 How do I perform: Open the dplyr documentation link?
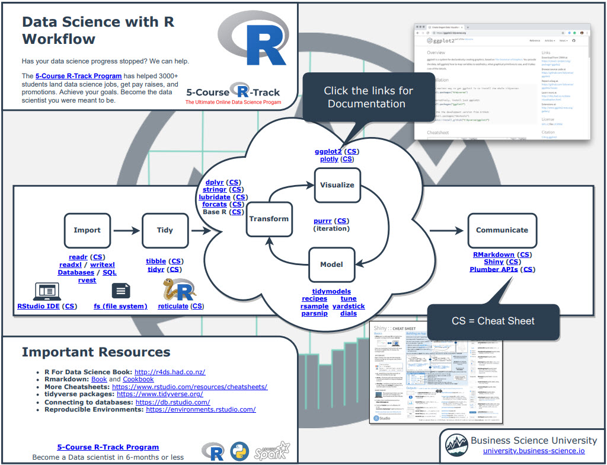click(215, 182)
